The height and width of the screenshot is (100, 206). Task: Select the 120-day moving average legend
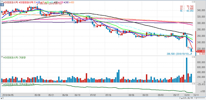pos(61,2)
